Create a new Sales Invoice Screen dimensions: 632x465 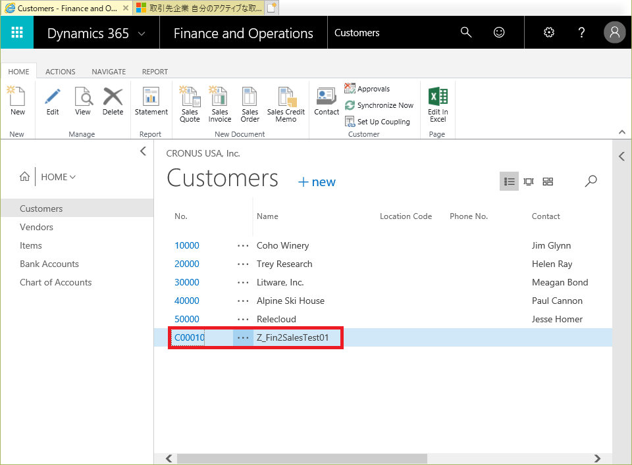220,105
